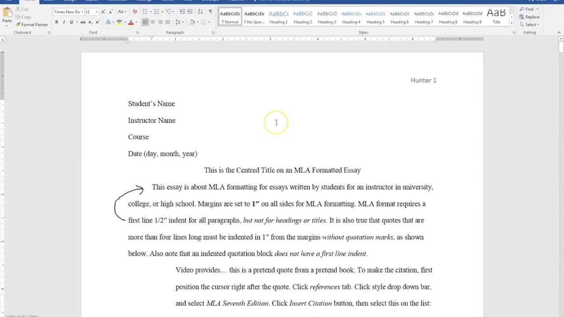The height and width of the screenshot is (317, 564).
Task: Apply yellow Text Highlight Color
Action: (x=119, y=22)
